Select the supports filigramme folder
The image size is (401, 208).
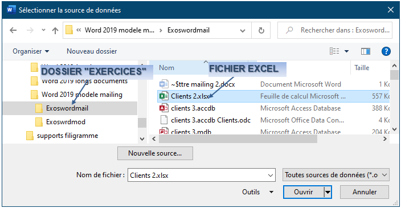pyautogui.click(x=67, y=136)
